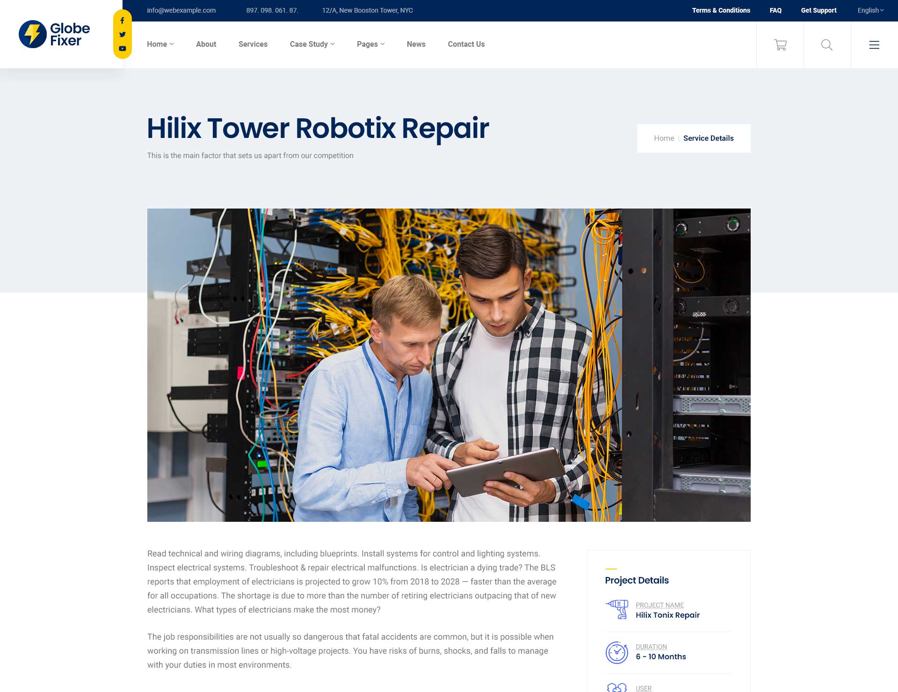
Task: Open the Services menu item
Action: [x=253, y=44]
